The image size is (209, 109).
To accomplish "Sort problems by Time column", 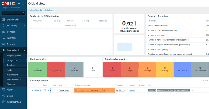I will [45, 85].
